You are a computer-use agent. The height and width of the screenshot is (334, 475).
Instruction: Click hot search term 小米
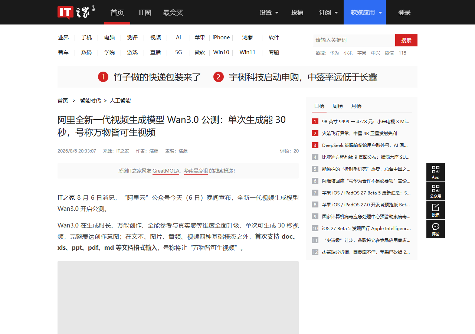coord(348,53)
